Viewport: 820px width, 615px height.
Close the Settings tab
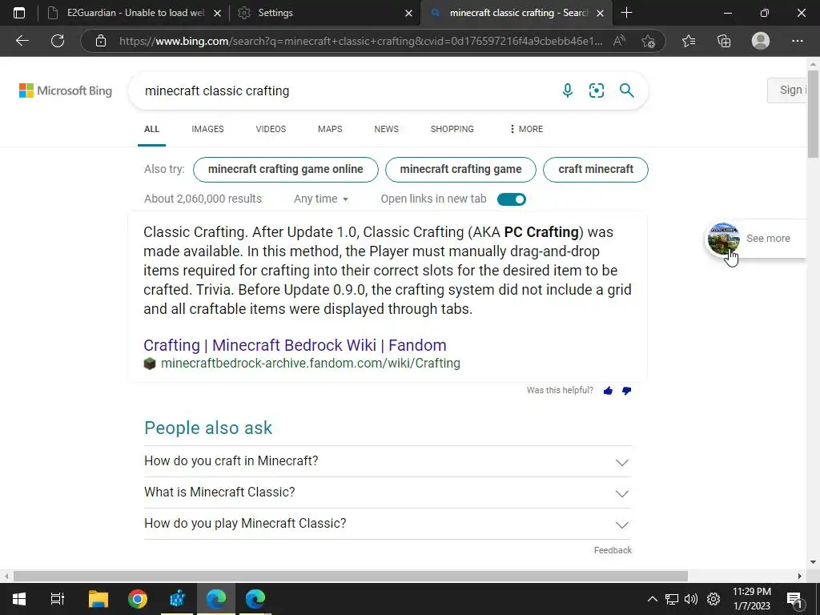409,13
